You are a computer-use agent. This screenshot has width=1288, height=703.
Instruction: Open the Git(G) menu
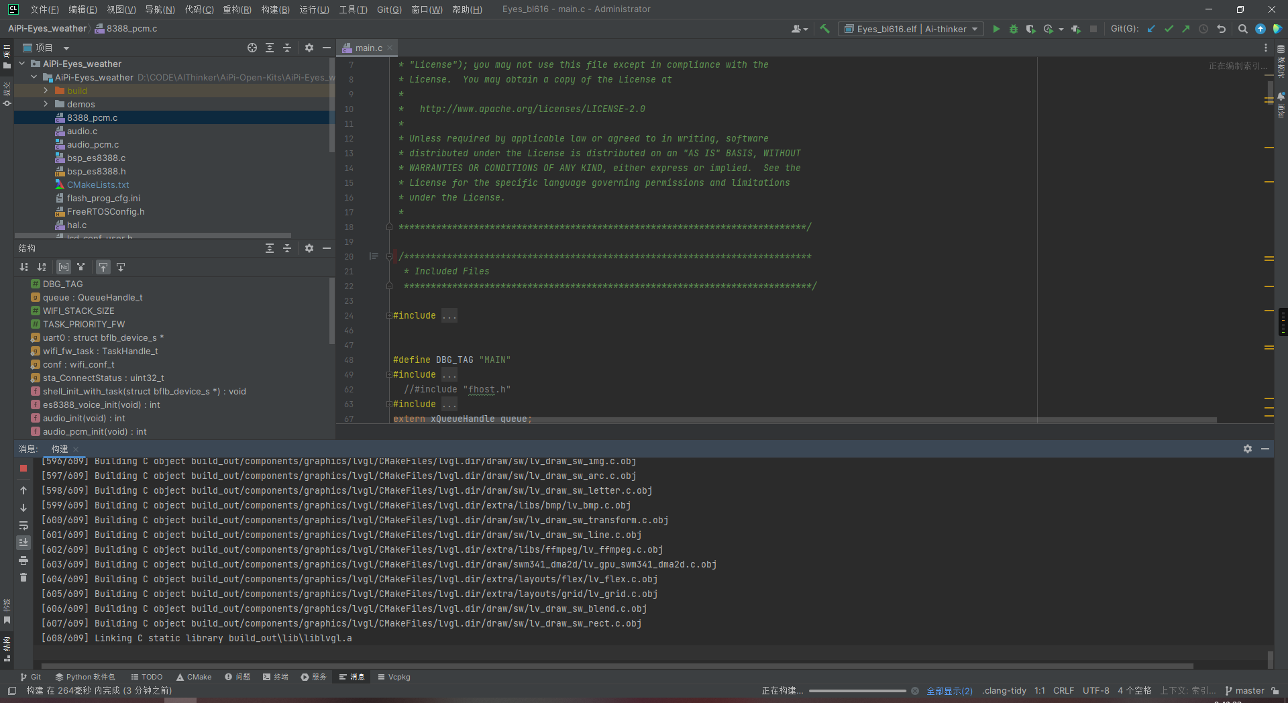[x=389, y=9]
